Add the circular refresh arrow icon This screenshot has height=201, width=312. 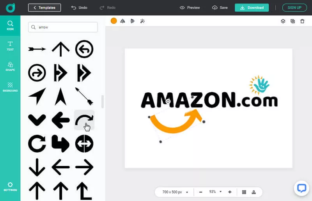tap(37, 143)
